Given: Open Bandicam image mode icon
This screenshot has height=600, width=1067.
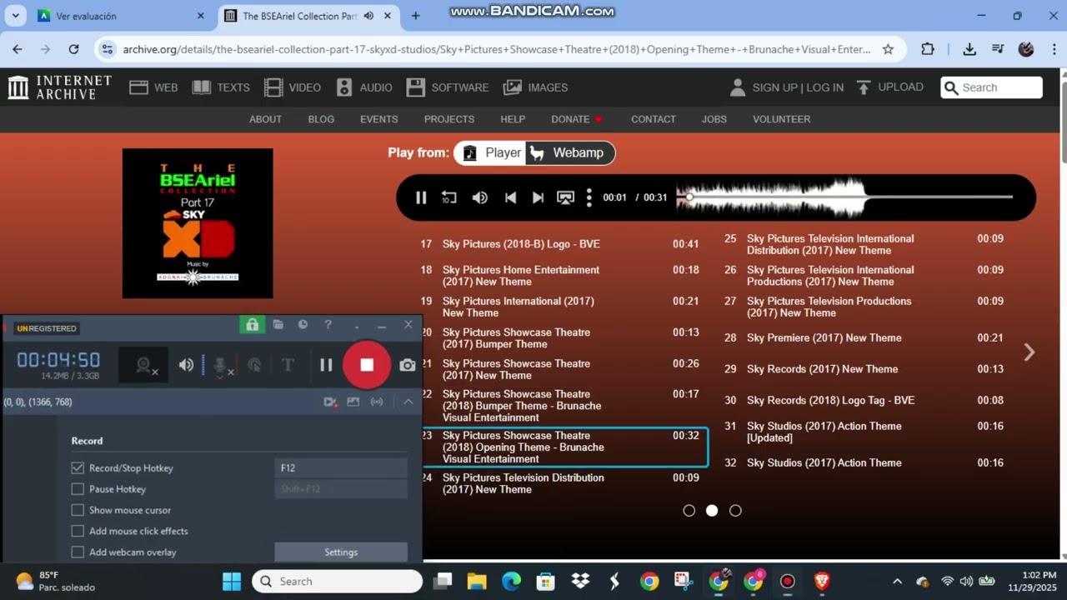Looking at the screenshot, I should click(353, 402).
